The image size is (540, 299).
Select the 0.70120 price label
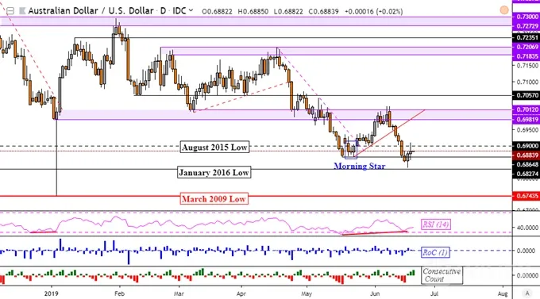coord(526,109)
